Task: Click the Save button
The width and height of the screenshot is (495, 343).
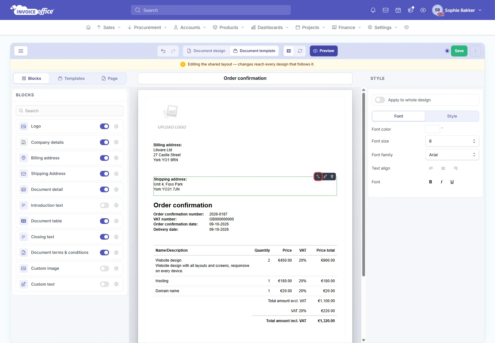Action: click(x=459, y=51)
